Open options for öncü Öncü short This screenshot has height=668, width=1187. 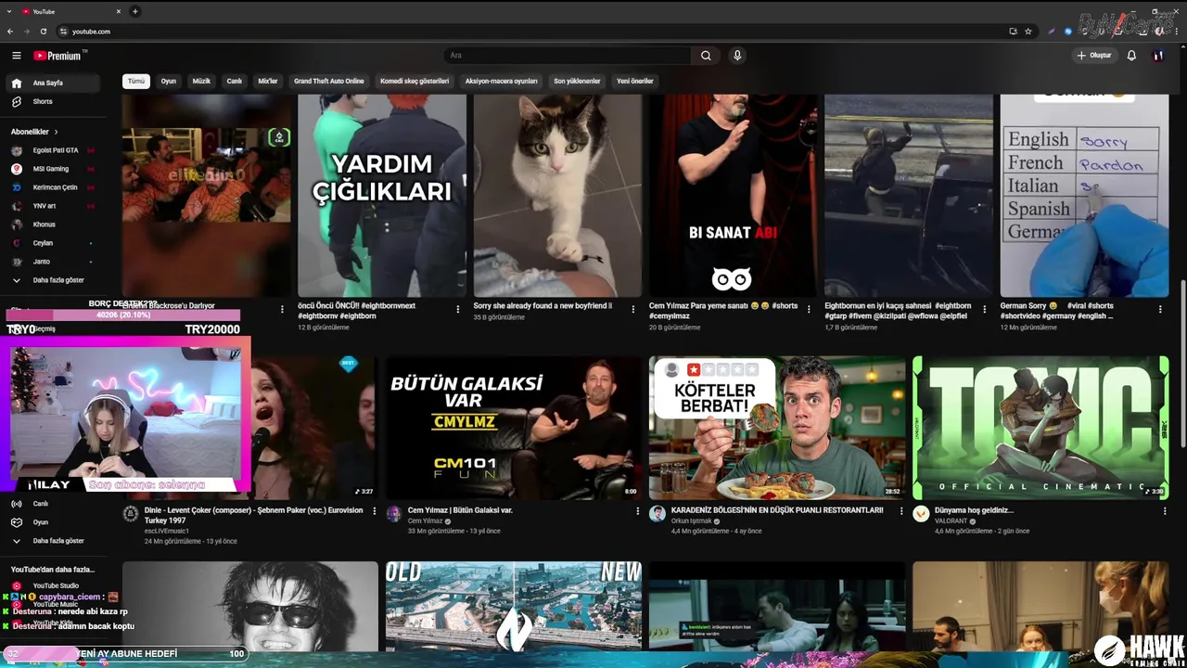point(458,310)
